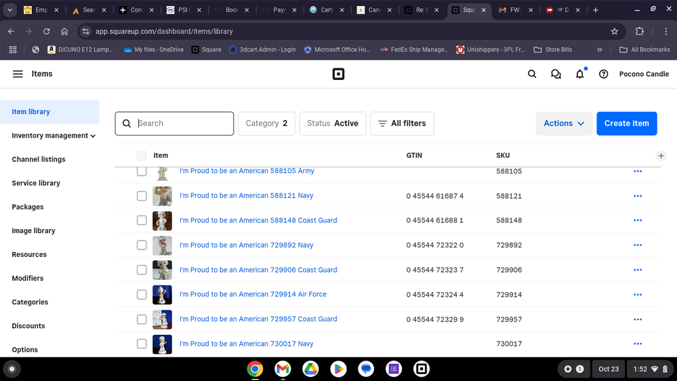Open more options for 588121 Navy item
677x381 pixels.
pyautogui.click(x=637, y=196)
